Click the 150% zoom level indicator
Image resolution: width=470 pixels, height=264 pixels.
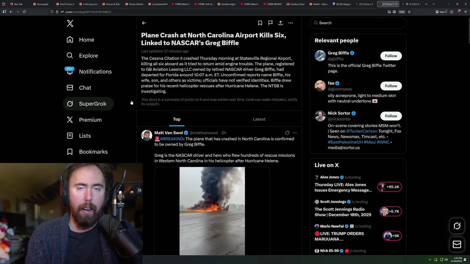(x=402, y=12)
